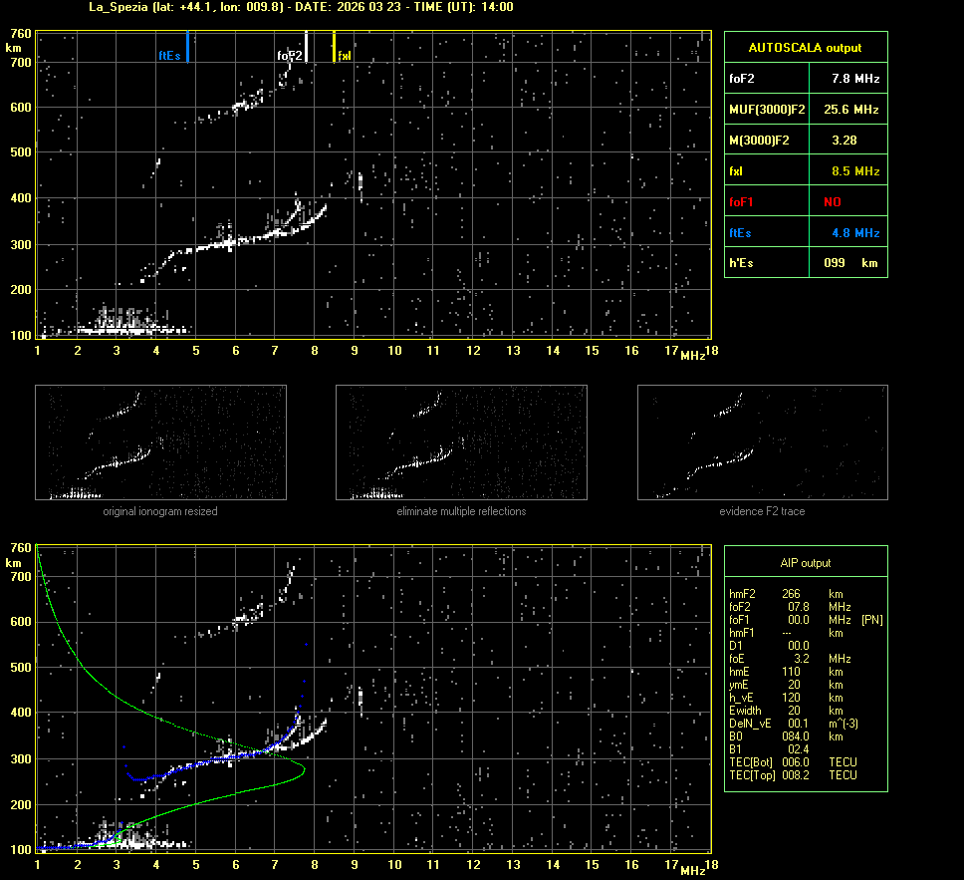This screenshot has width=964, height=880.
Task: Click the blue ftEs marker label
Action: coord(169,56)
